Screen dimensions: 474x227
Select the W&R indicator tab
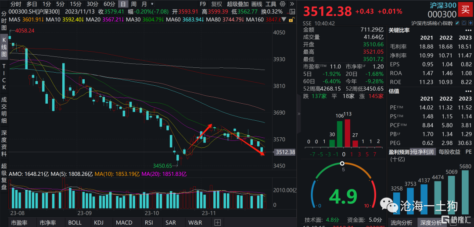click(195, 223)
